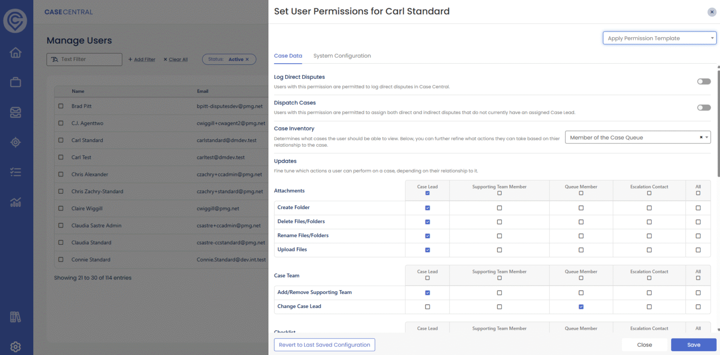Image resolution: width=720 pixels, height=355 pixels.
Task: Expand the Case Inventory Member of the Case Queue dropdown
Action: [638, 137]
